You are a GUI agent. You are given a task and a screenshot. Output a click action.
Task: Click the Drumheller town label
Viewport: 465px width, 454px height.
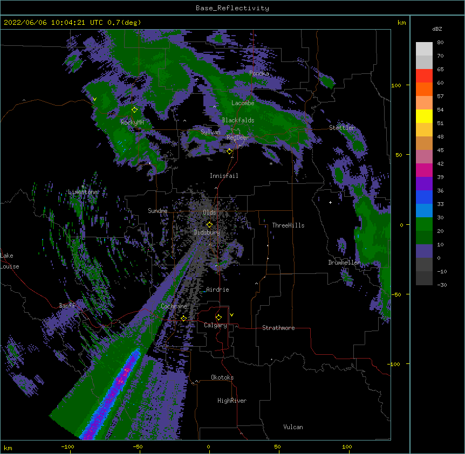pyautogui.click(x=344, y=263)
